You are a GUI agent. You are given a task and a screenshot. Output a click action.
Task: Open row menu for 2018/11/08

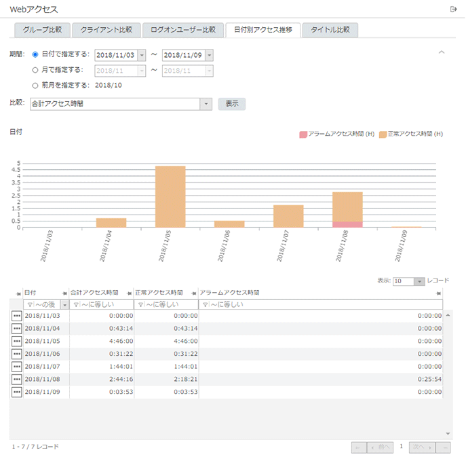tap(16, 379)
